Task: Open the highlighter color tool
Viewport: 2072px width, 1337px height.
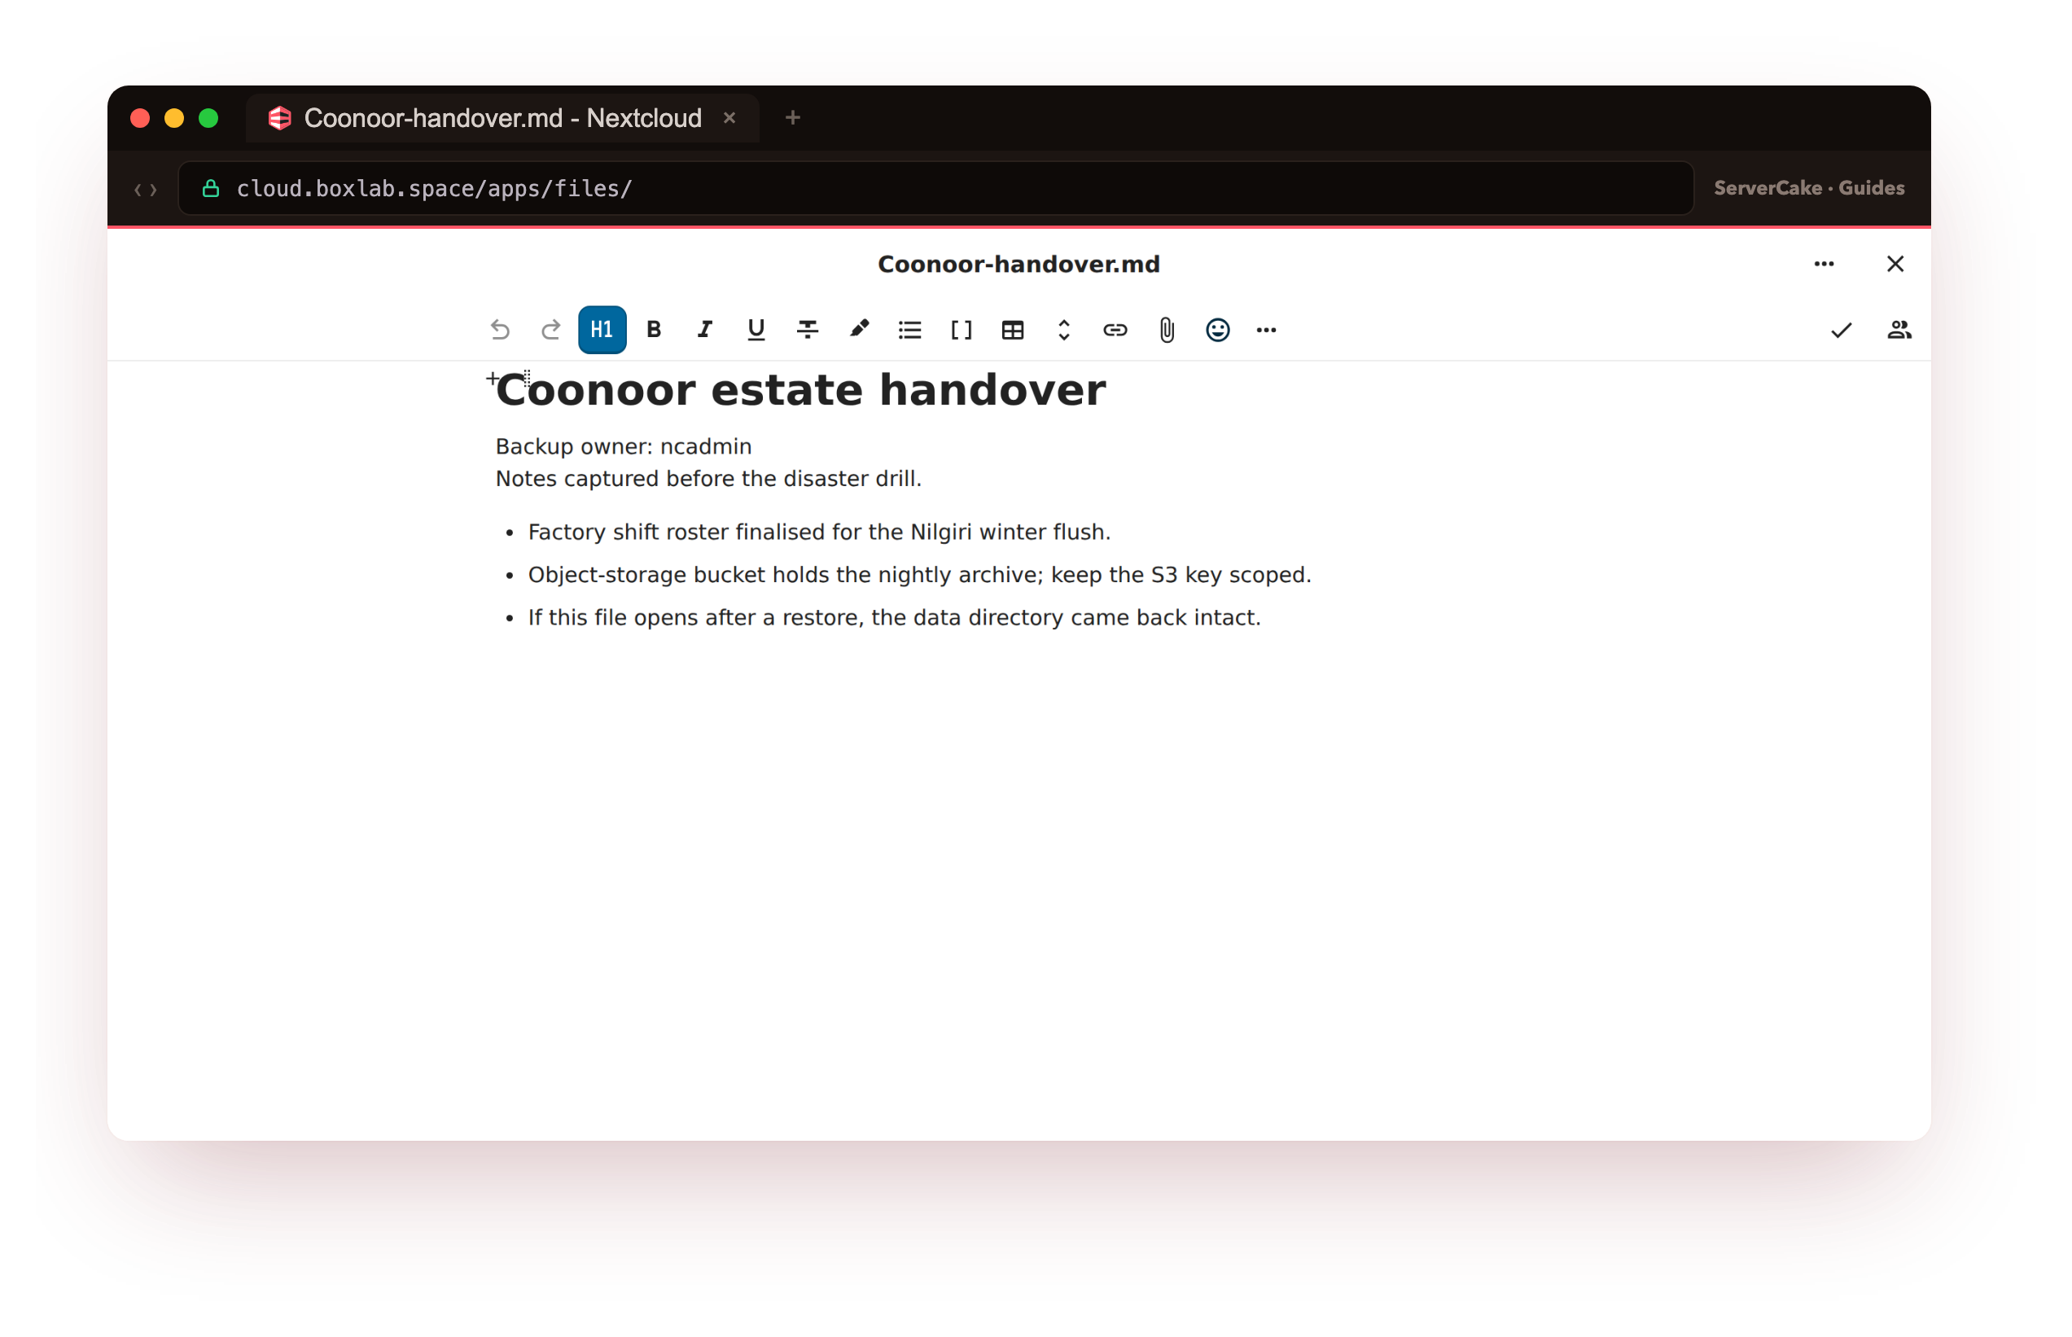Action: [x=858, y=330]
